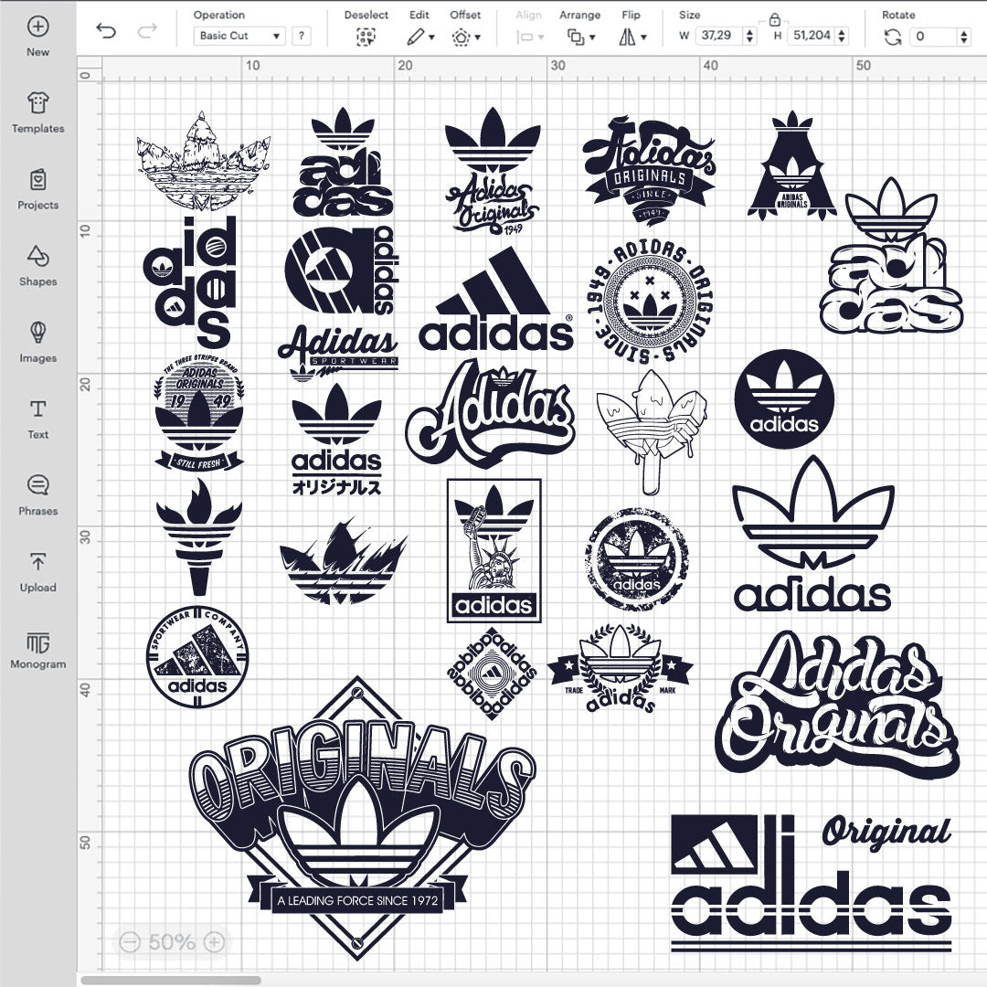Select the torch flame trefoil logo
This screenshot has height=987, width=987.
199,536
